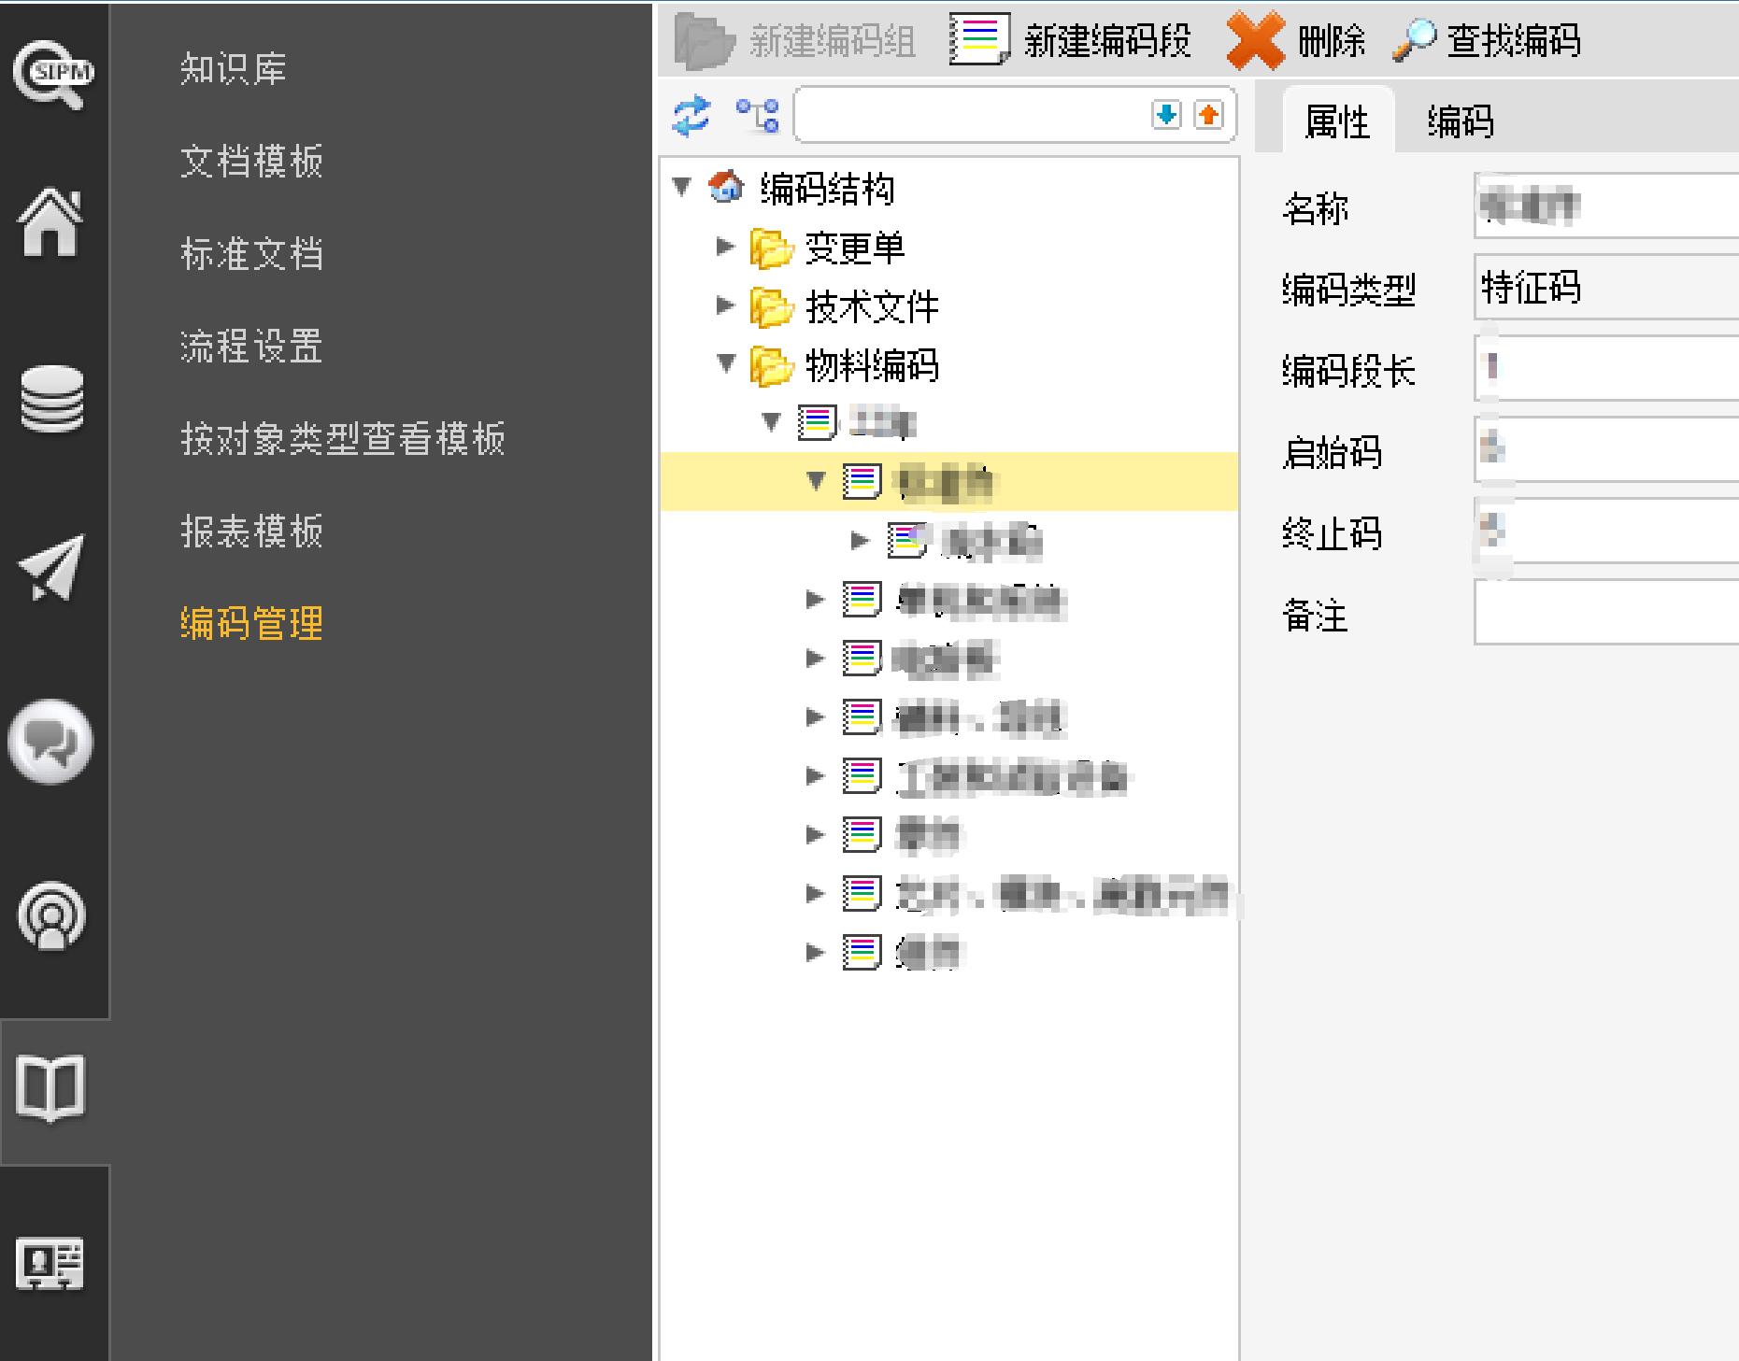Click the 备注 input field
The height and width of the screenshot is (1361, 1739).
tap(1606, 612)
